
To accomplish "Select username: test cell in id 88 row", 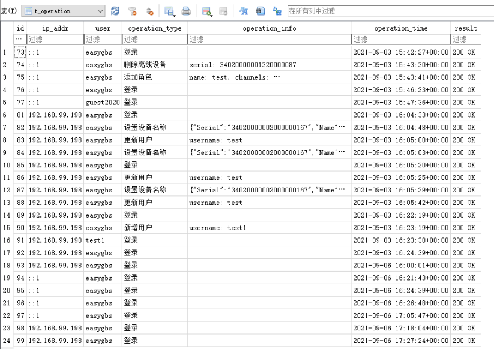I will click(x=270, y=203).
